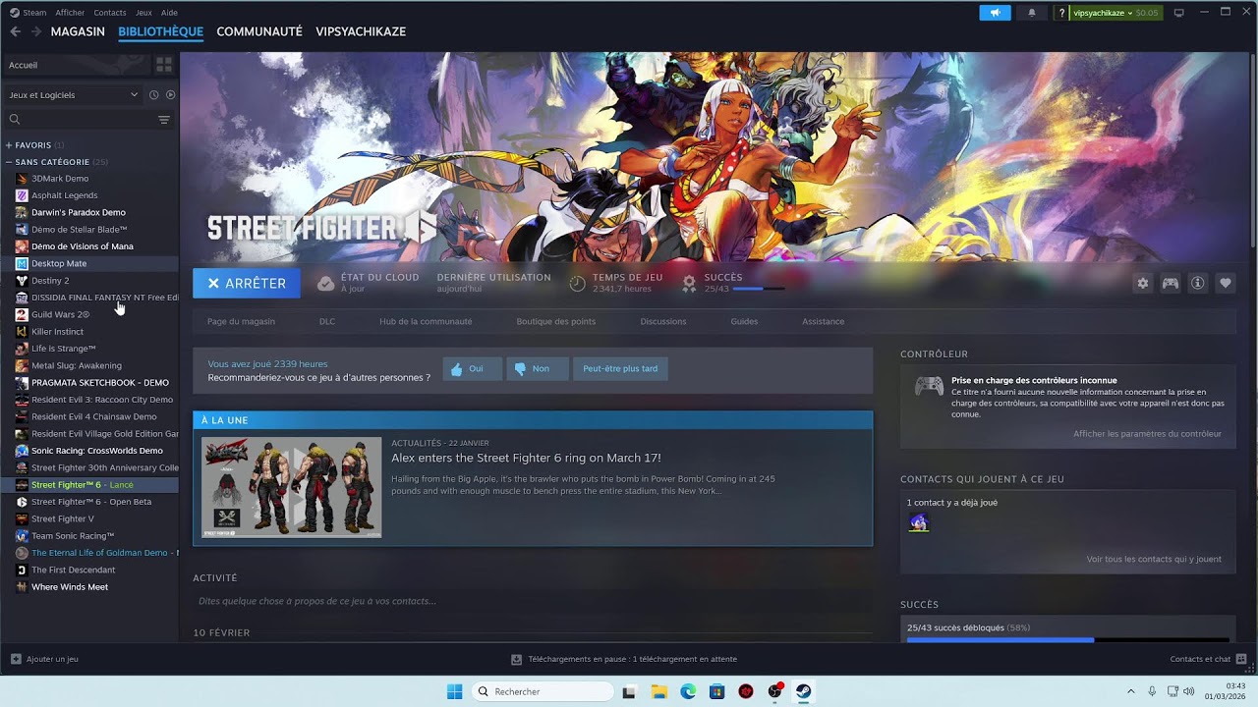
Task: Click the Non thumbs-down button
Action: tap(538, 369)
